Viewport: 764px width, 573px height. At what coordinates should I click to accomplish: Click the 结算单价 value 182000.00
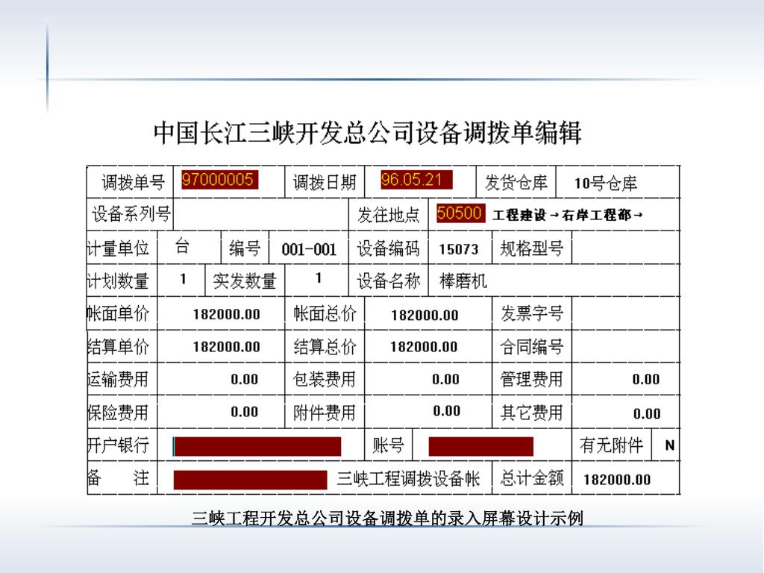pyautogui.click(x=226, y=347)
